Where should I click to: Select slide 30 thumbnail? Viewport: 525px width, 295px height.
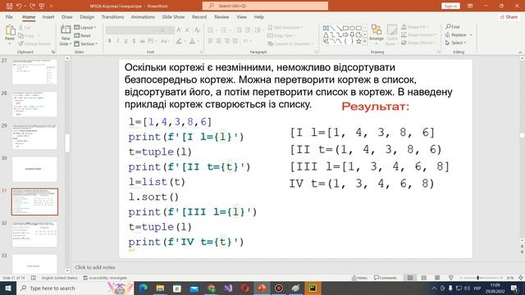click(34, 170)
